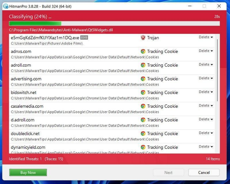Open Delete dropdown for bidswitch.net
230x184 pixels.
206,92
